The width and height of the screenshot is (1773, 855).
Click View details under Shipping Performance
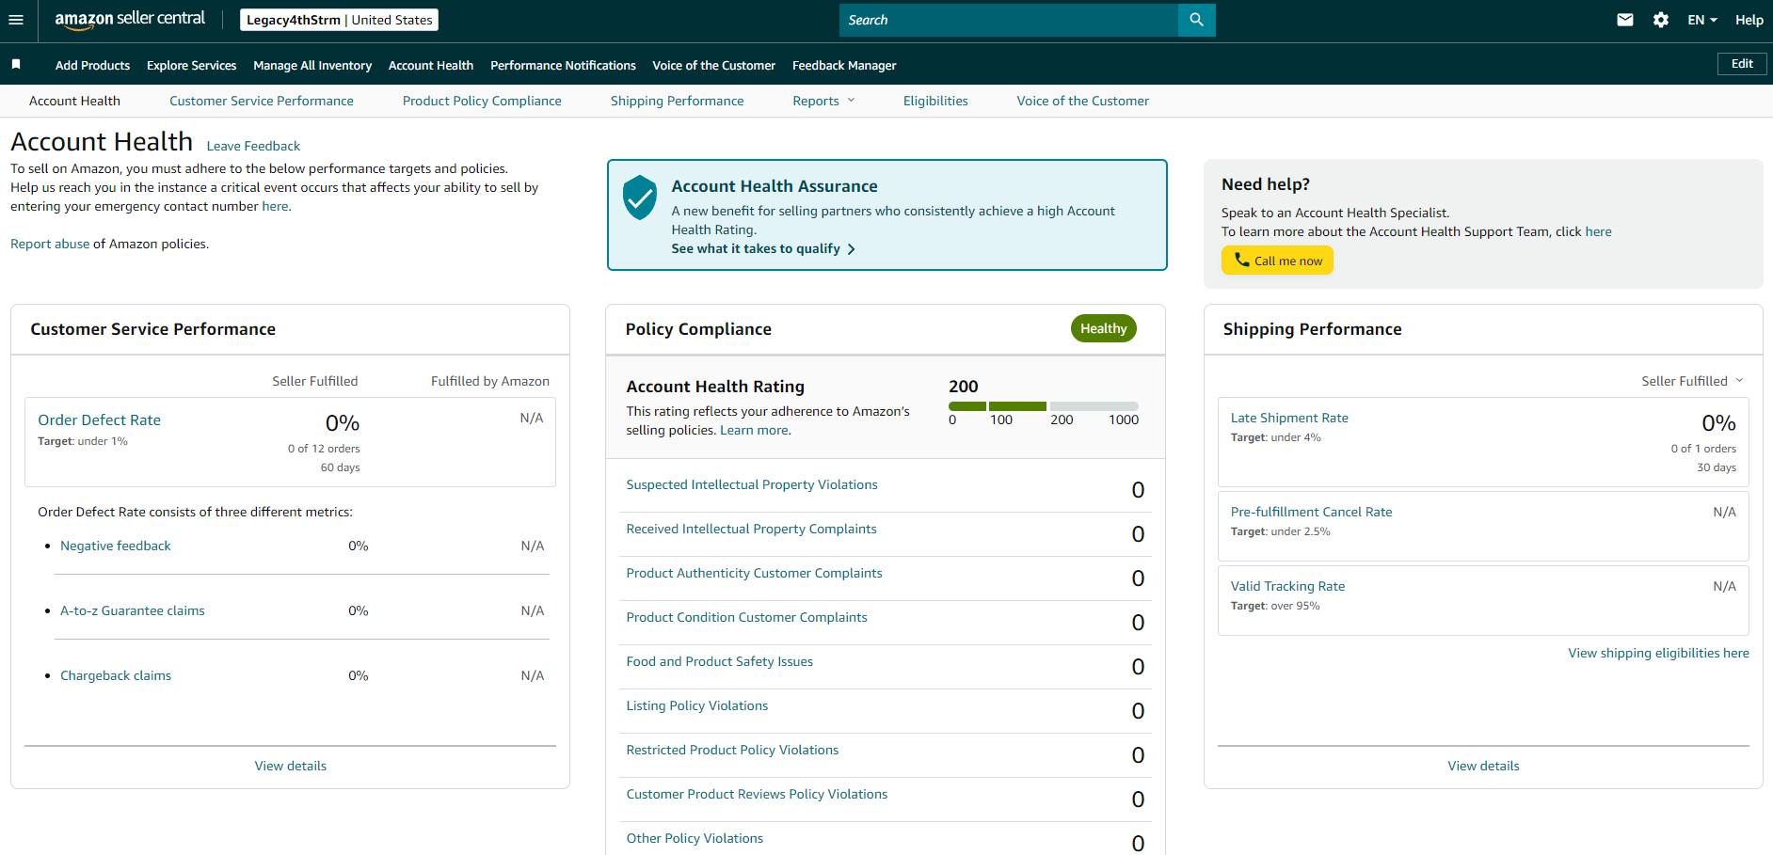click(1483, 766)
